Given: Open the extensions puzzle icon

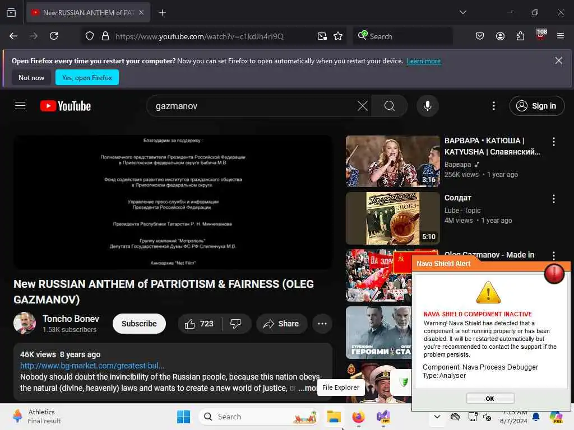Looking at the screenshot, I should coord(520,36).
